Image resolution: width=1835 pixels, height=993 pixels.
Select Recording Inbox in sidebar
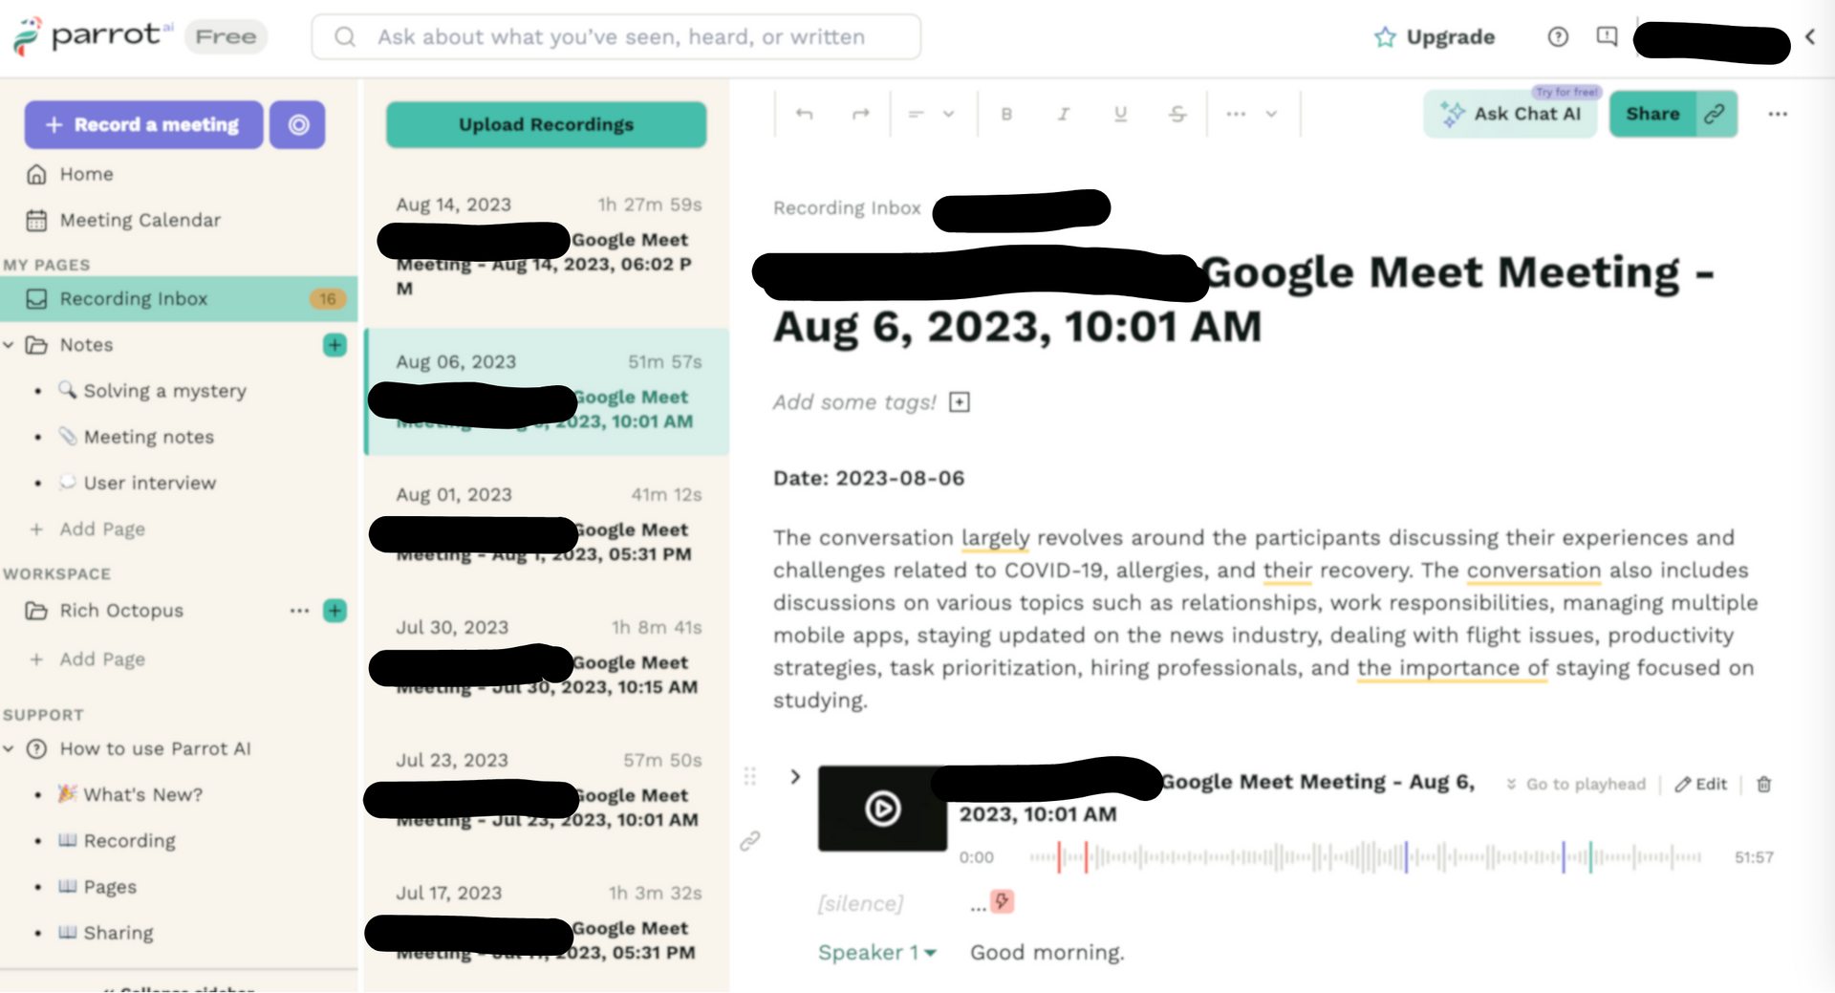[179, 299]
